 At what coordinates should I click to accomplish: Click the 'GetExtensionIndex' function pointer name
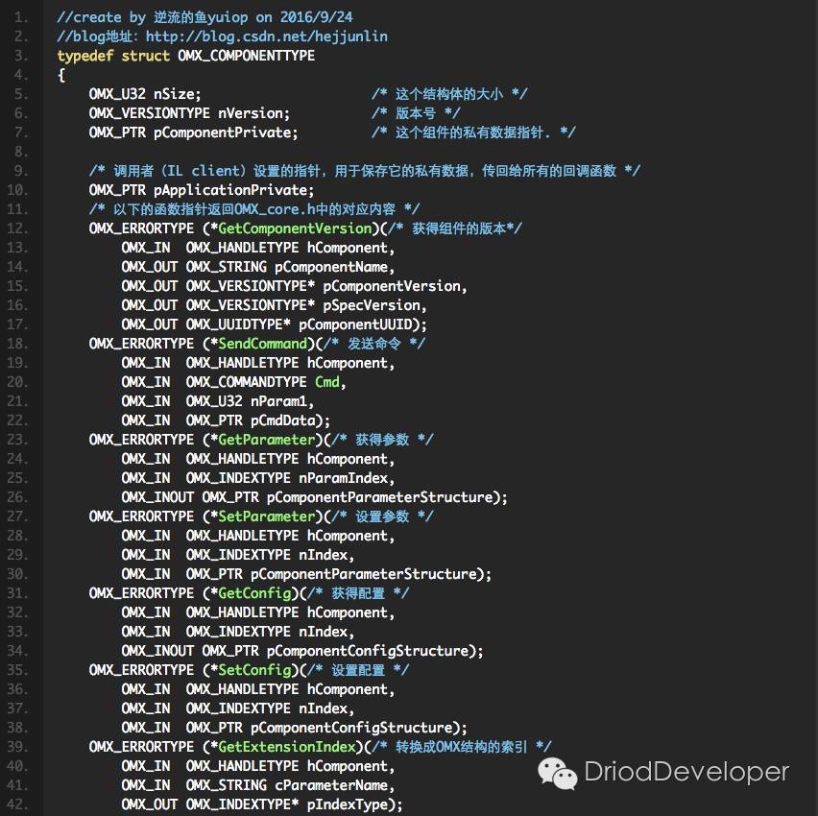coord(286,747)
